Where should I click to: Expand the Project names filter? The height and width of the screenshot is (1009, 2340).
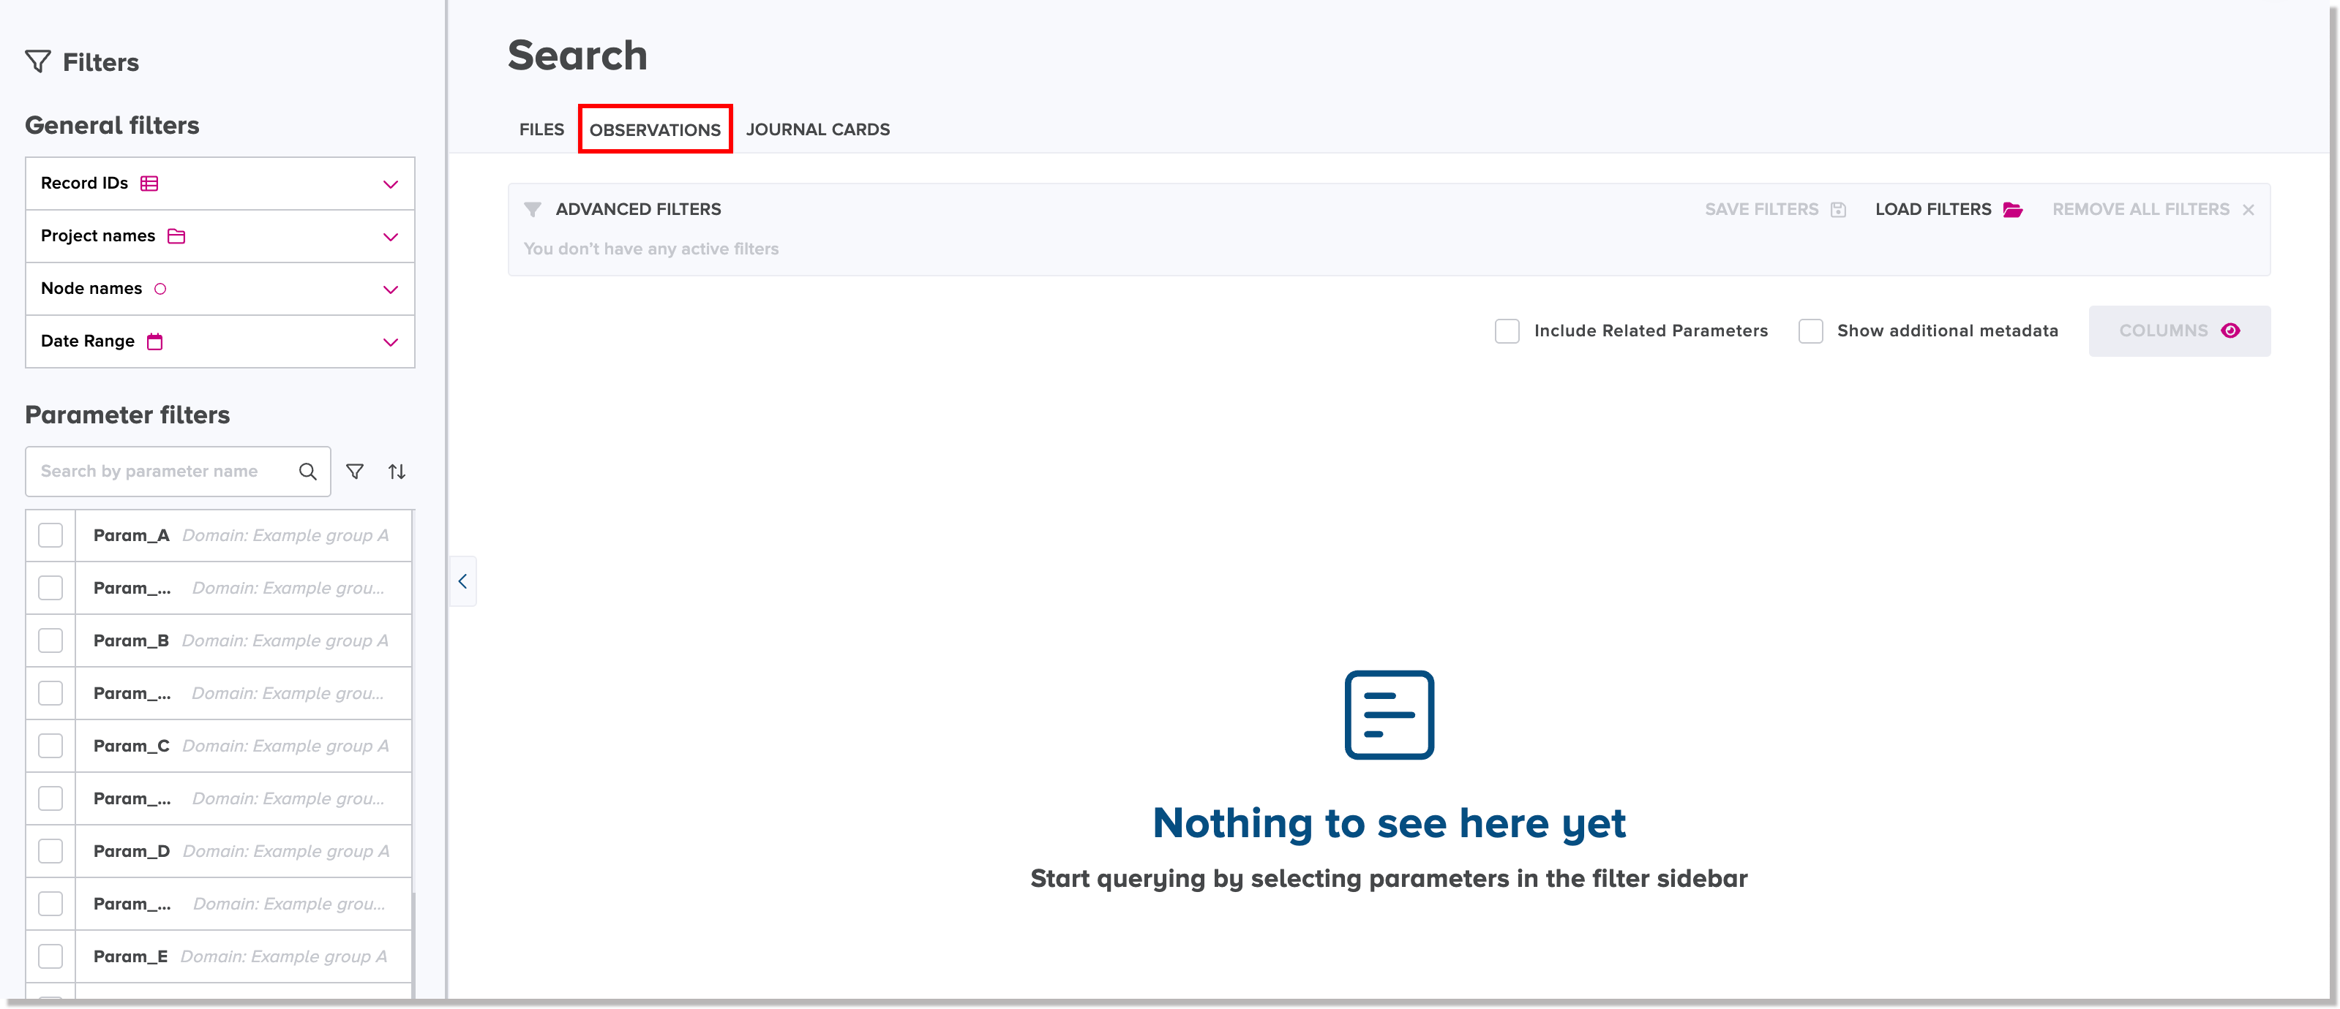point(391,237)
